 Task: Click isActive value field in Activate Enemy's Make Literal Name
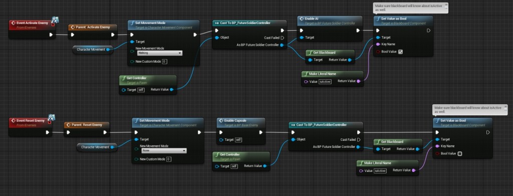325,82
